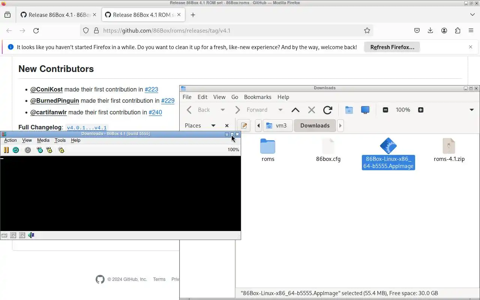
Task: Open the Help menu in 86Box
Action: pyautogui.click(x=76, y=140)
